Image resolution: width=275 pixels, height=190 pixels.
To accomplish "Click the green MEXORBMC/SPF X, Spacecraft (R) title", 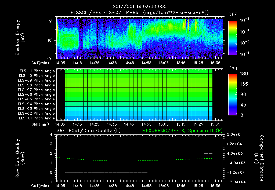I will pyautogui.click(x=182, y=131).
